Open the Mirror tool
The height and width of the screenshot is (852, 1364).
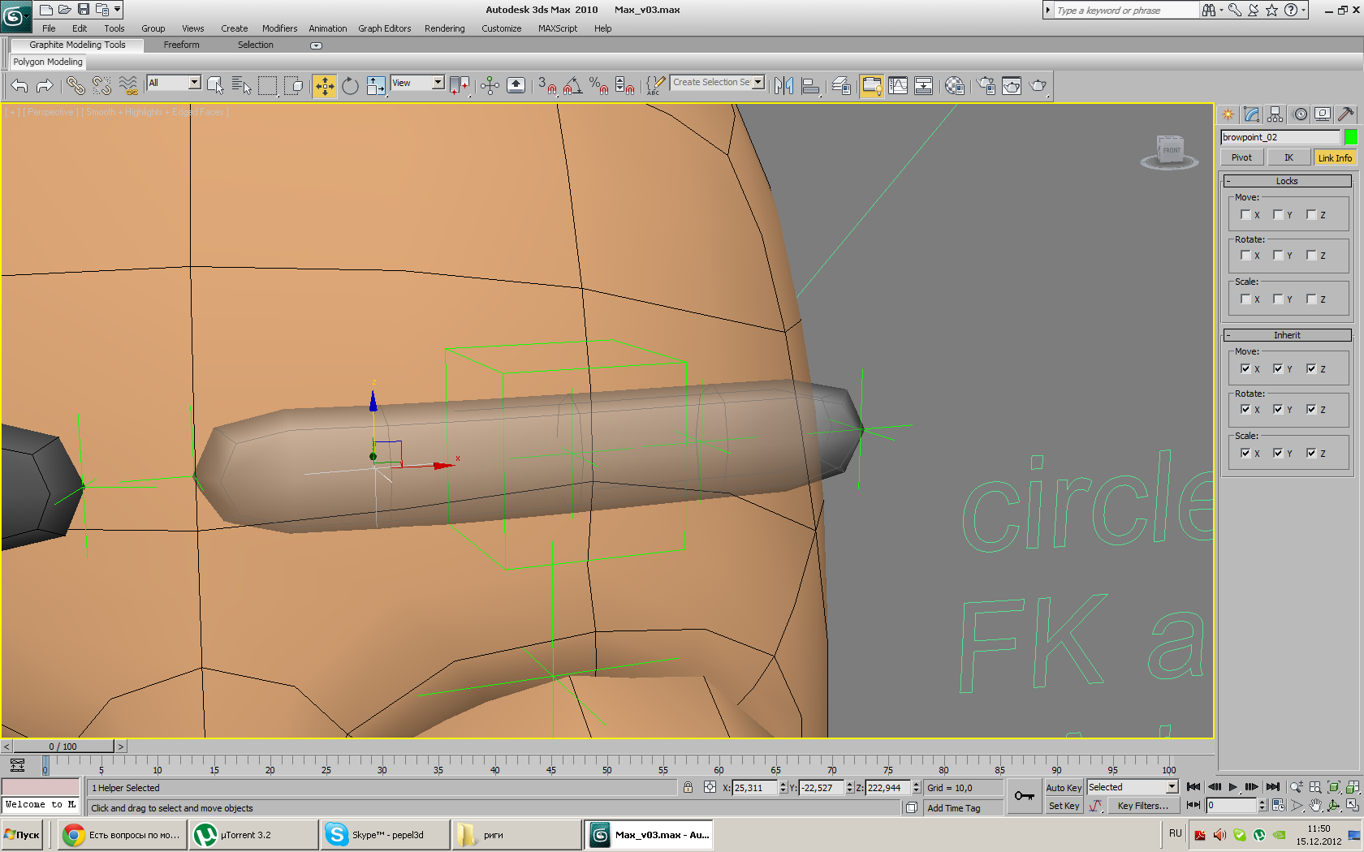point(783,86)
